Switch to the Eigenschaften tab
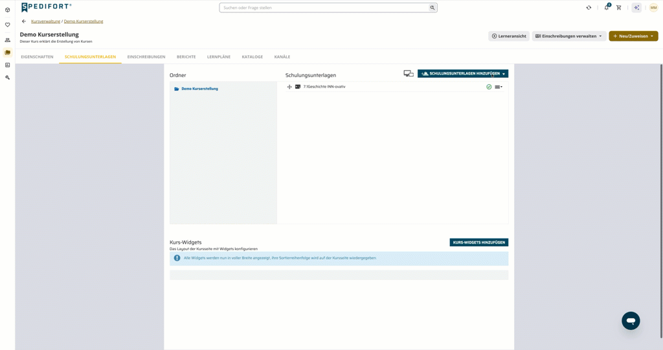Viewport: 663px width, 350px height. point(37,56)
